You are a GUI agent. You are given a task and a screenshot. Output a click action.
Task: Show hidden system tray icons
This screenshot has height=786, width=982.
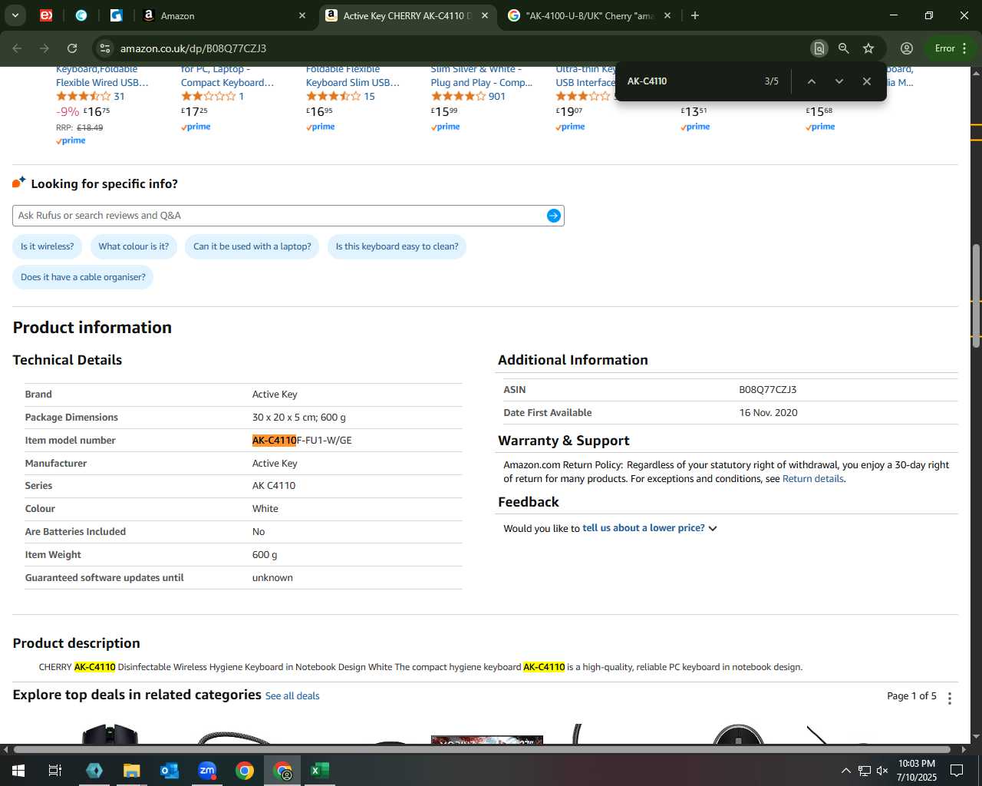(x=845, y=771)
